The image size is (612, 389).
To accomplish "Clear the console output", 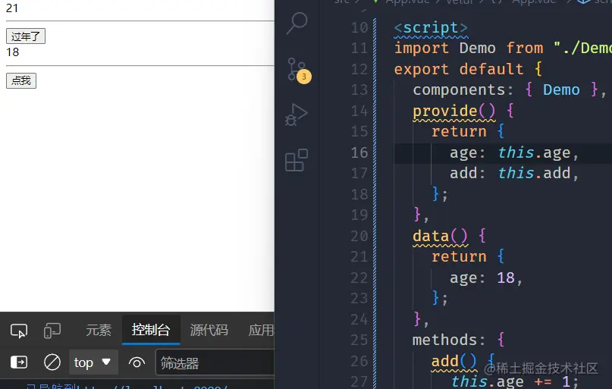I will coord(52,362).
